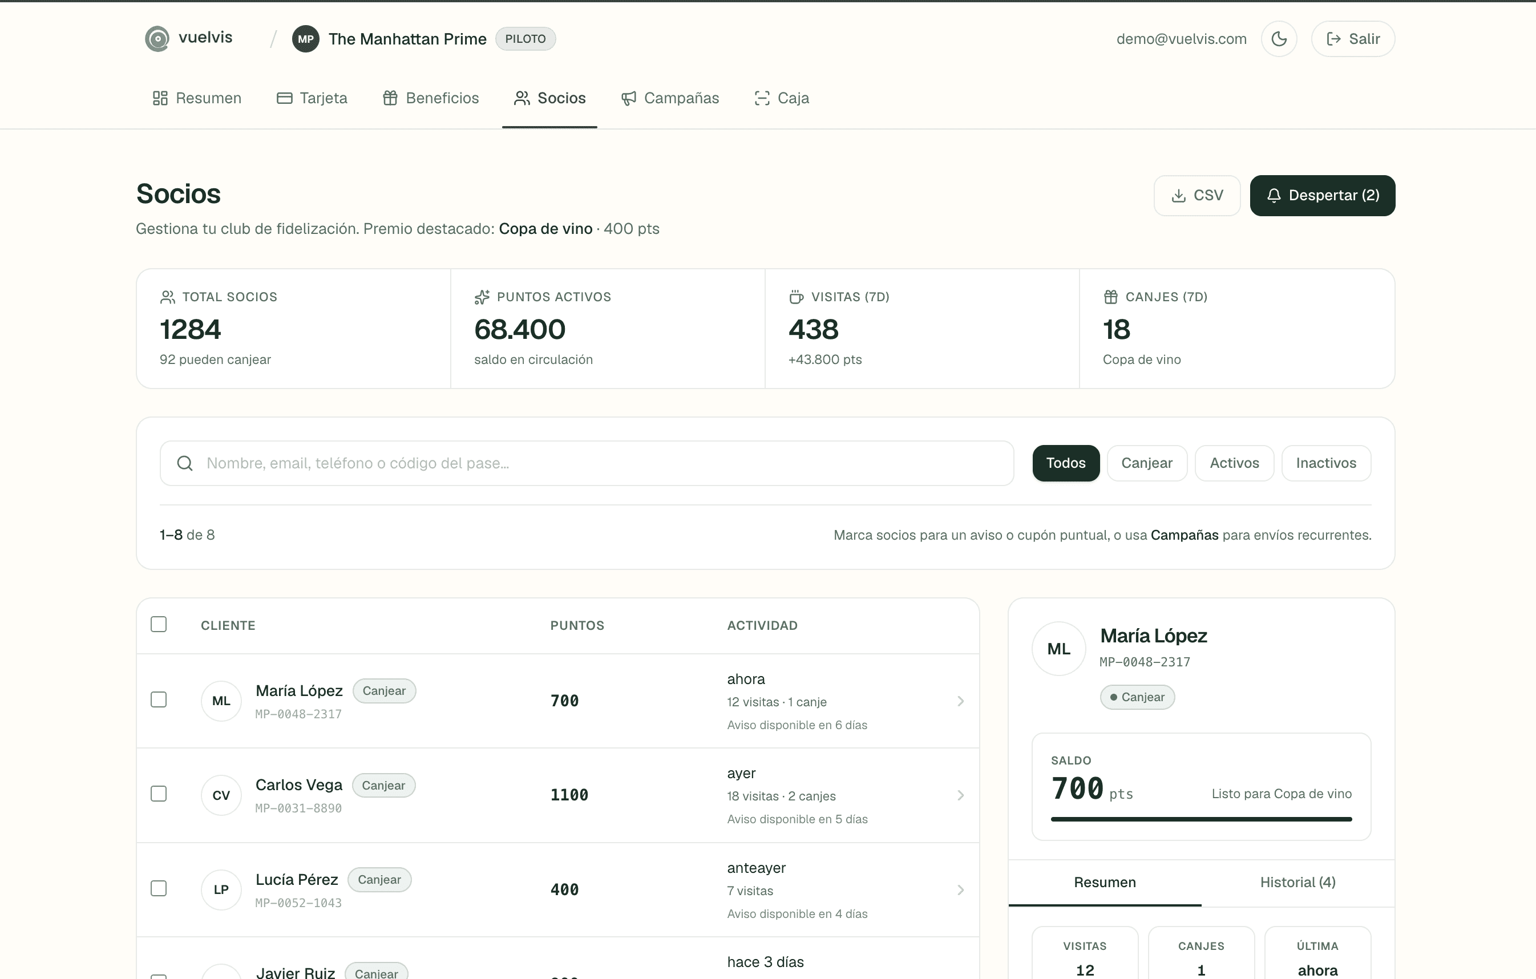Click the Despertar (2) button

pyautogui.click(x=1322, y=195)
